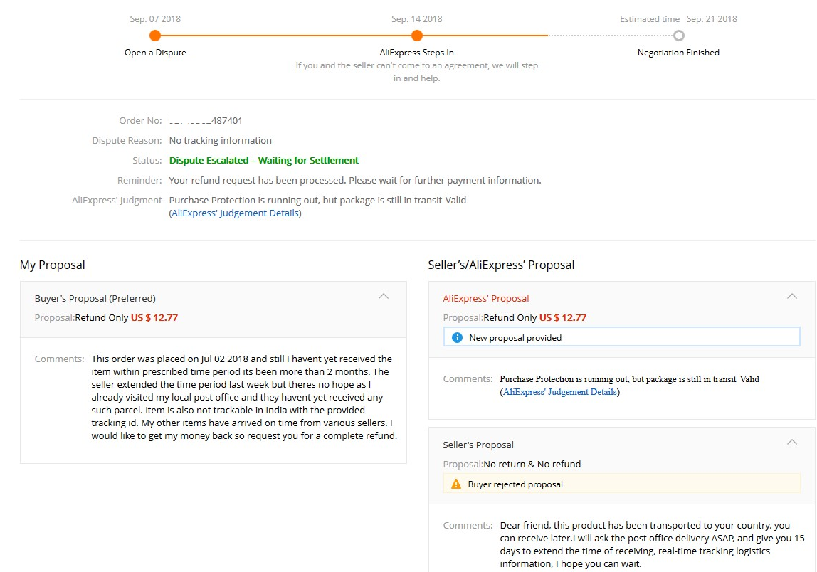Click the 'Seller's Proposal' title
Viewport: 817px width, 572px height.
(x=478, y=445)
